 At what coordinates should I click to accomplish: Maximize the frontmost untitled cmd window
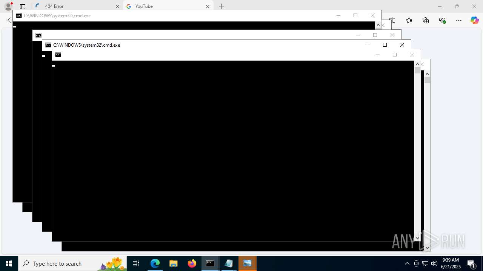pos(395,55)
